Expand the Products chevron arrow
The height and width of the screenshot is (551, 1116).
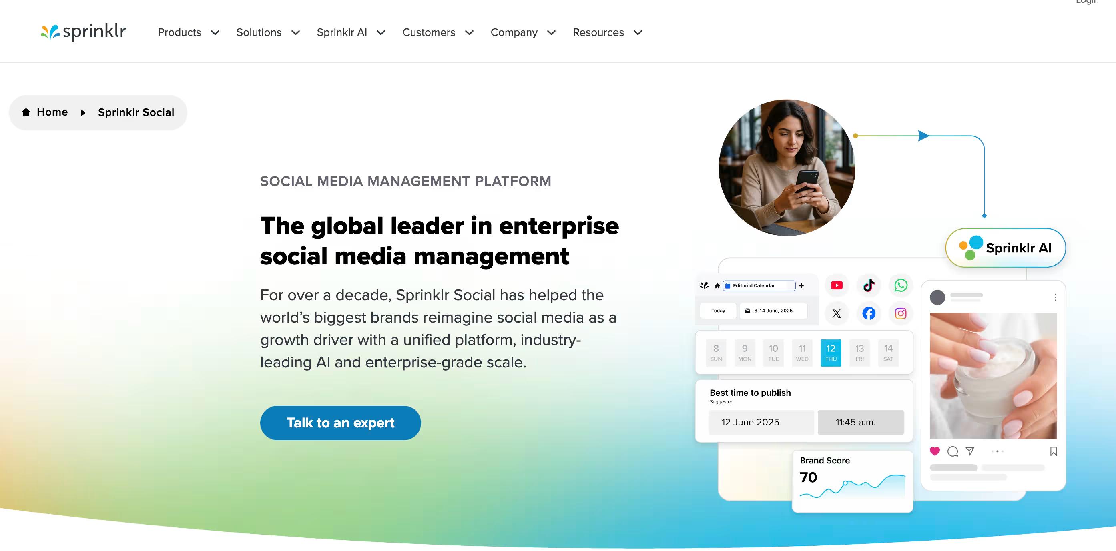[x=215, y=33]
